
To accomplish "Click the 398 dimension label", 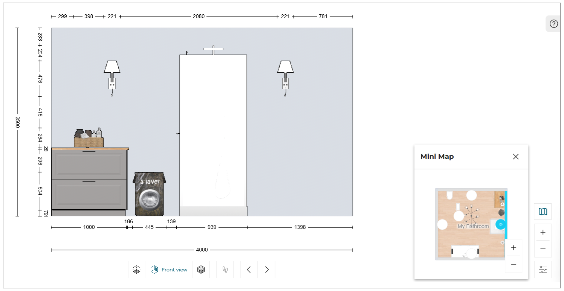I will (x=89, y=17).
